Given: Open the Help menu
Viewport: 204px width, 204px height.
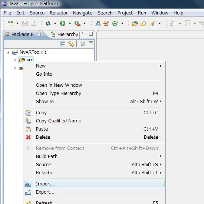Looking at the screenshot, I should point(178,13).
